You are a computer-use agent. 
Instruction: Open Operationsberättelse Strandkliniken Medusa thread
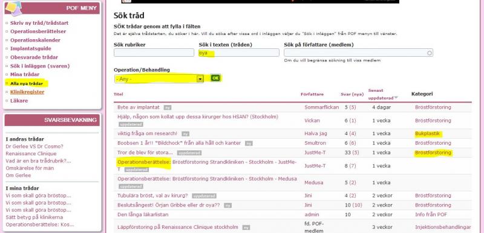207,179
